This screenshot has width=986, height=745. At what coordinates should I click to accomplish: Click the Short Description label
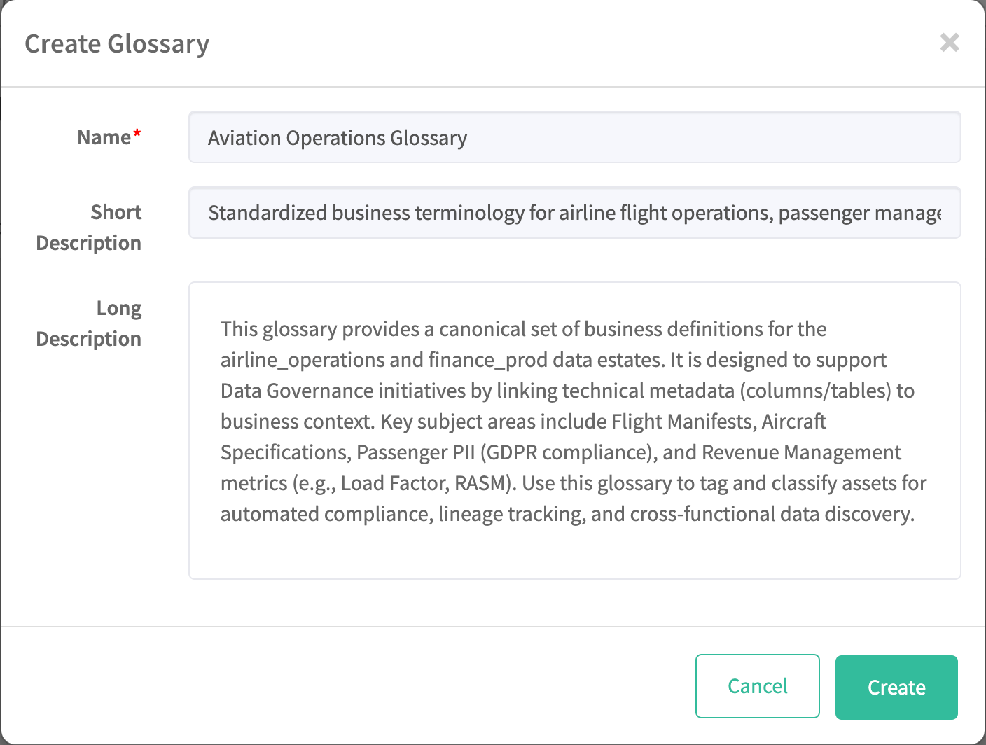click(89, 228)
